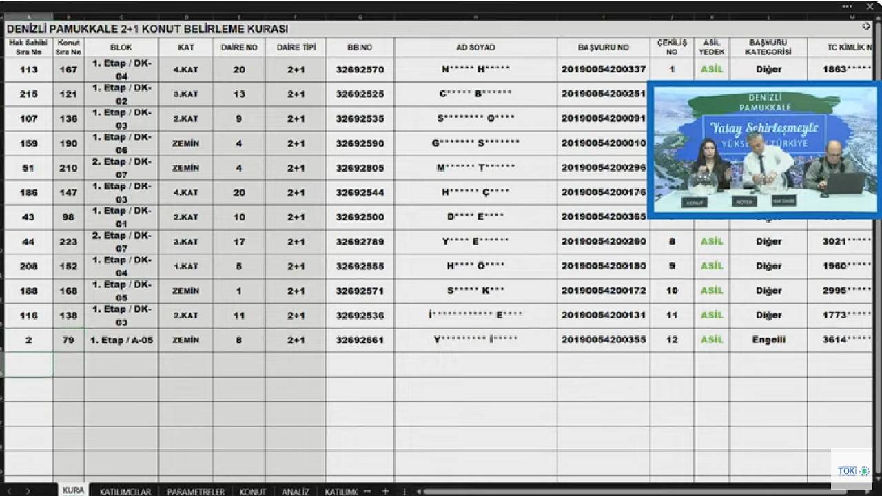
Task: Select Diğer category cell in draw row 11
Action: click(x=768, y=316)
